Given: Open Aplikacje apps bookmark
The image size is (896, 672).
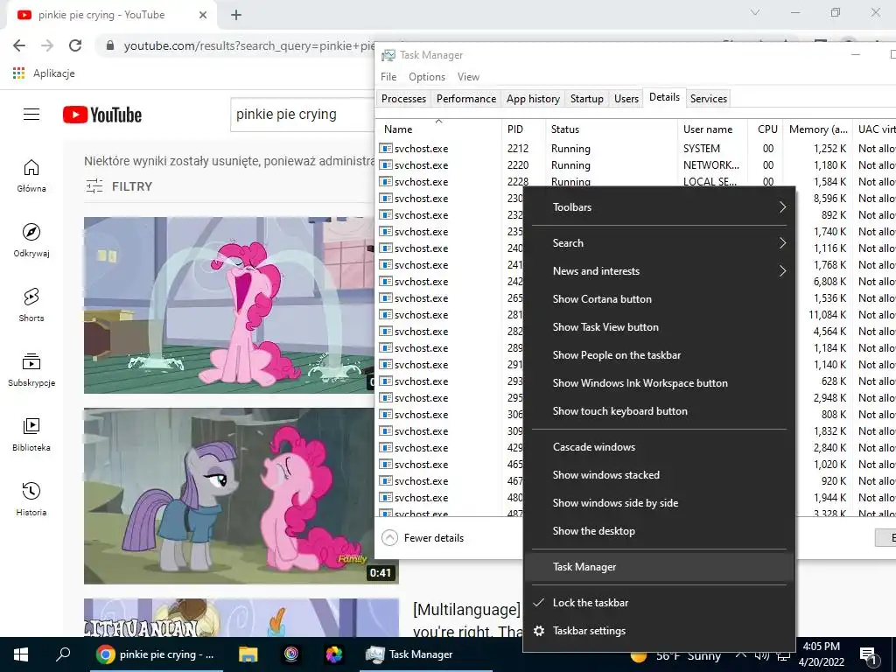Looking at the screenshot, I should (44, 73).
